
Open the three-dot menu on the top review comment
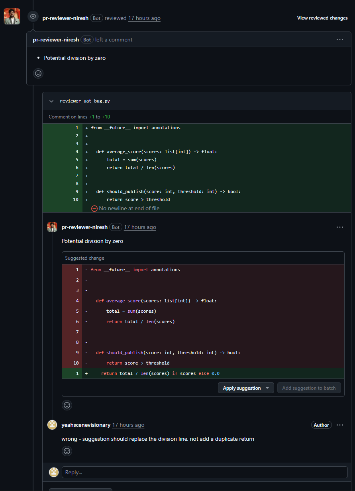pos(339,39)
